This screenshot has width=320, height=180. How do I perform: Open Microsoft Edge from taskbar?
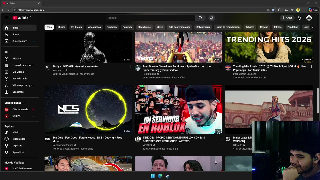(160, 176)
